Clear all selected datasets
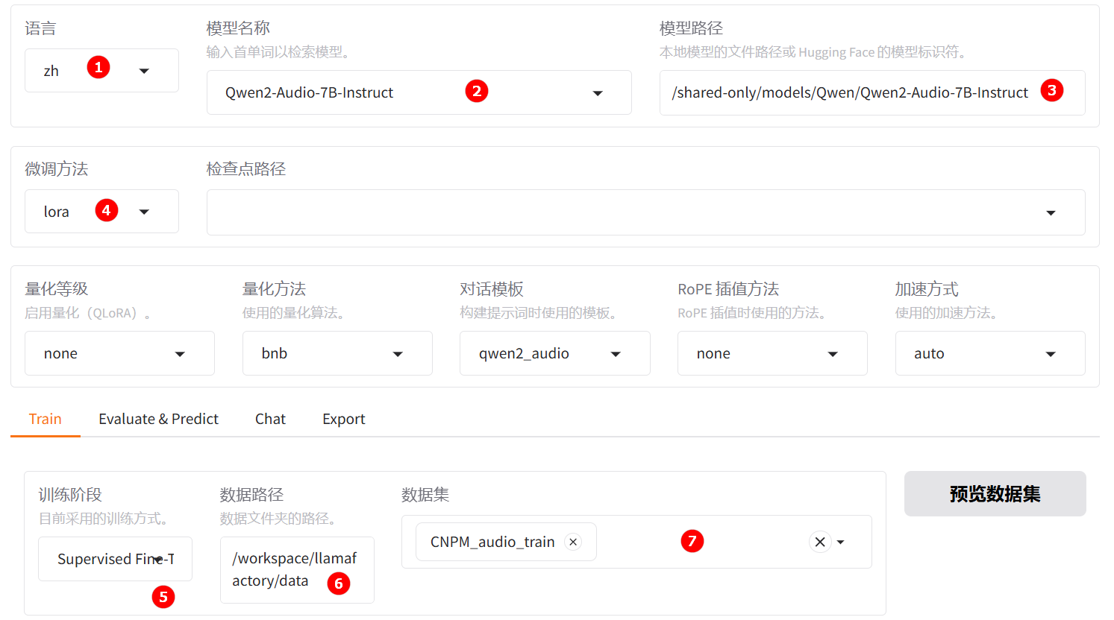 819,542
